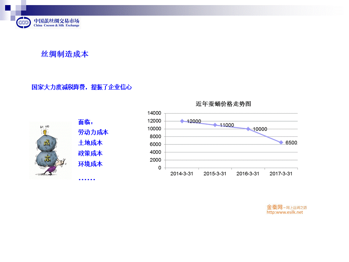
Task: Click the 12000 data point diamond marker
Action: [182, 121]
